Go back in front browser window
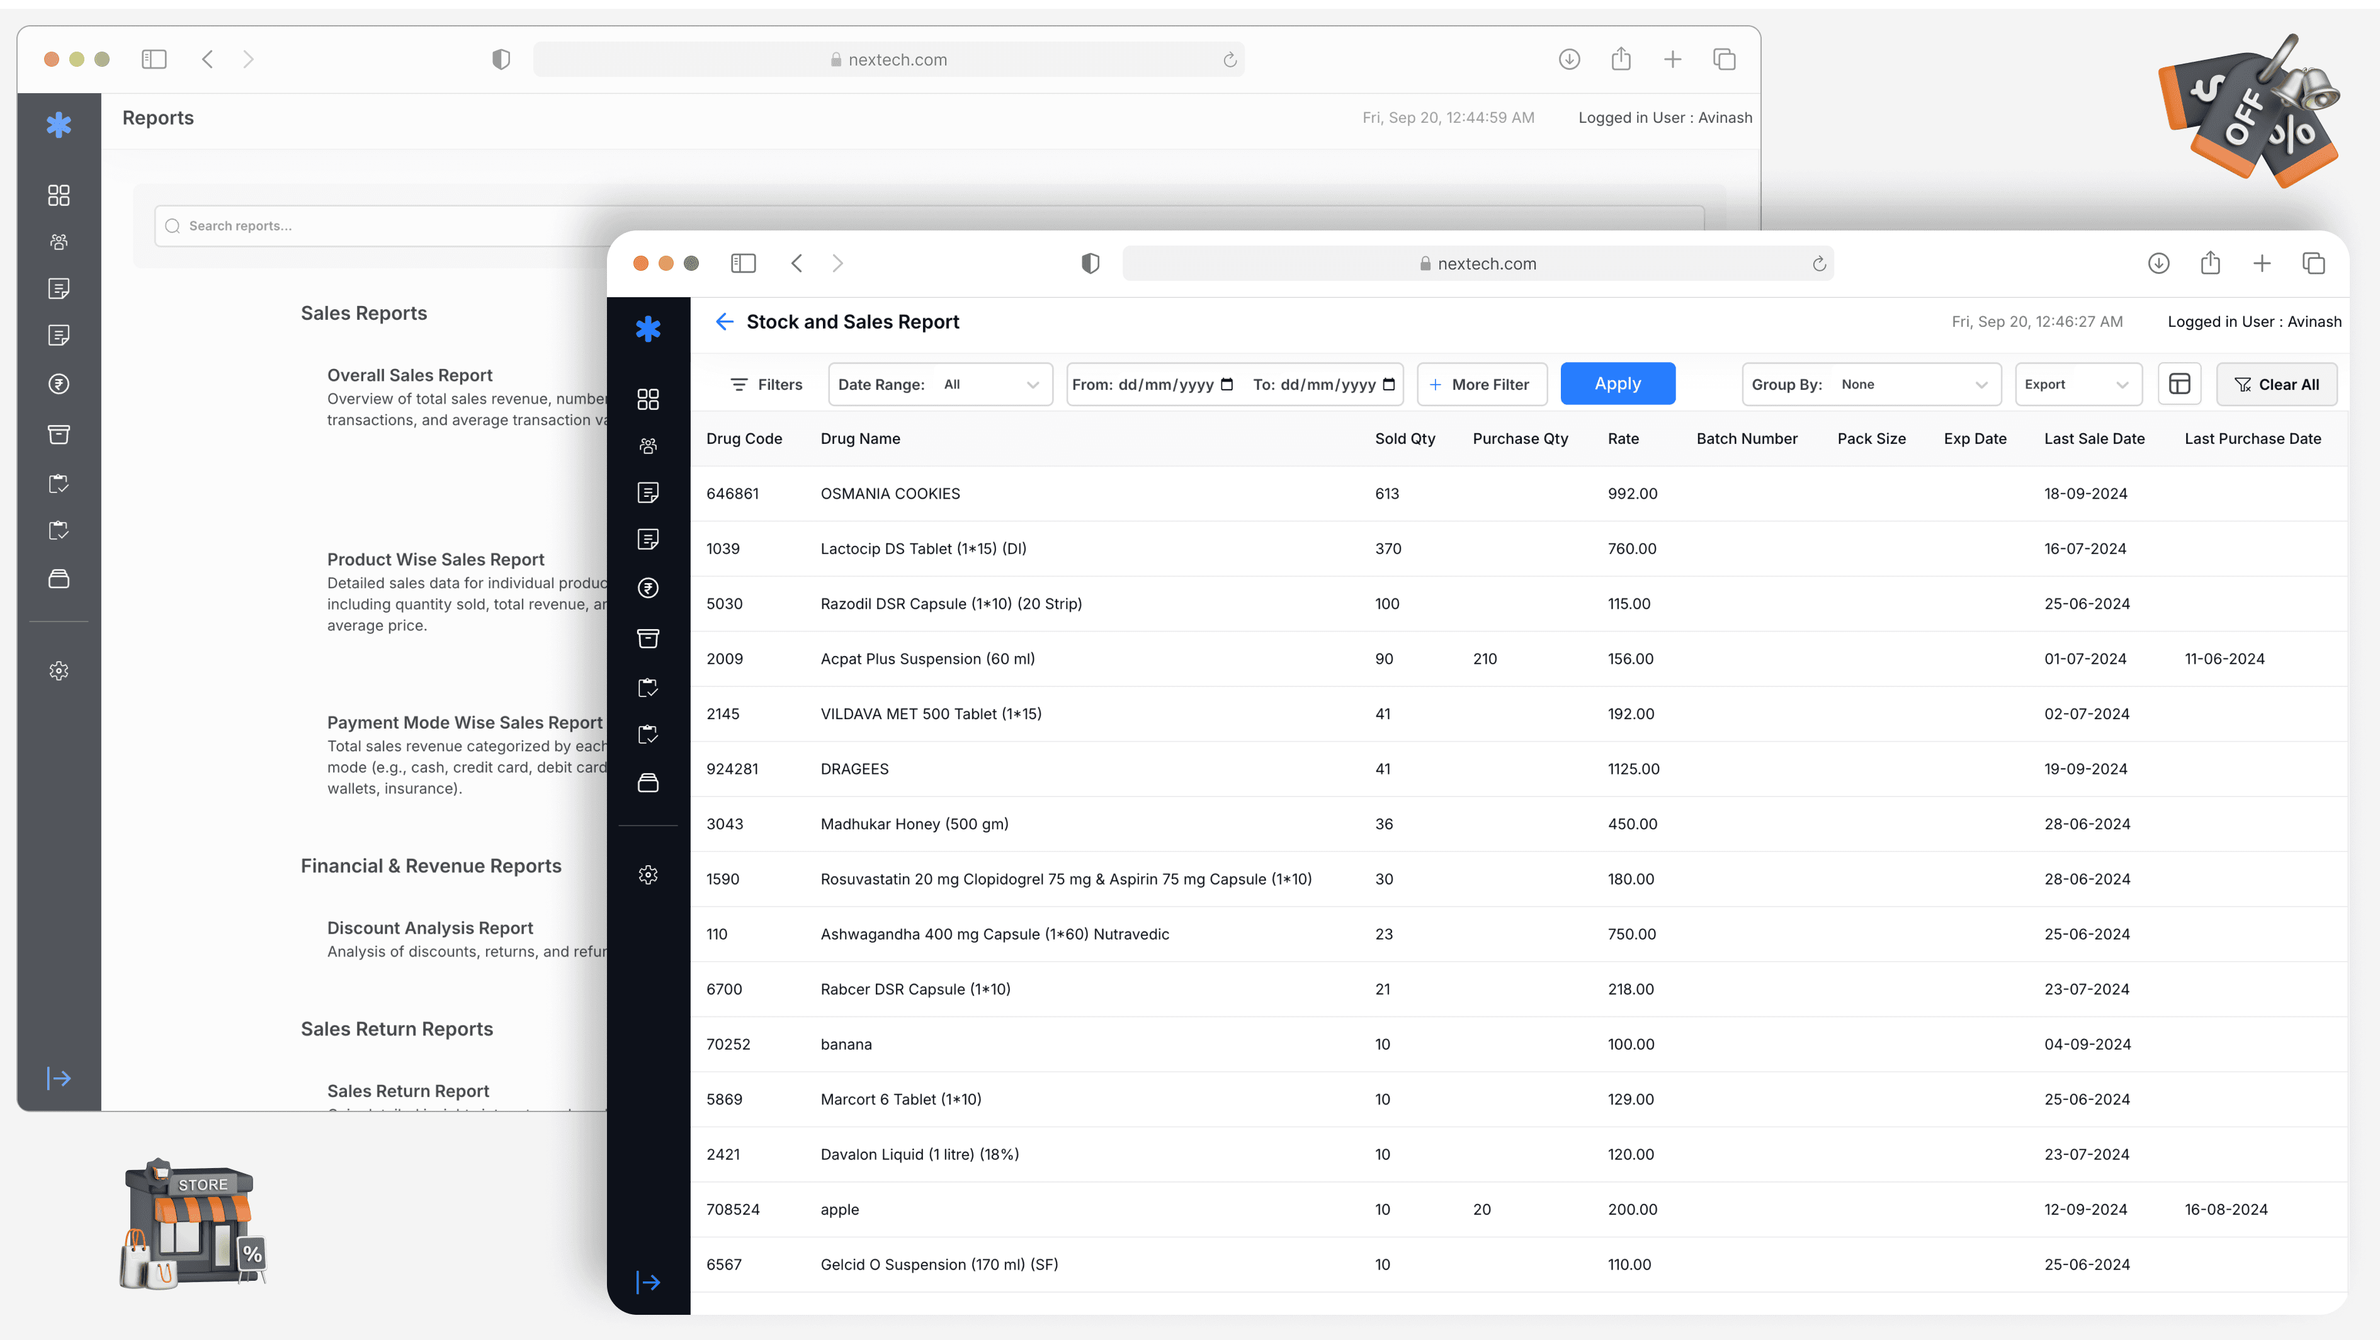Screen dimensions: 2380x1340 (796, 263)
